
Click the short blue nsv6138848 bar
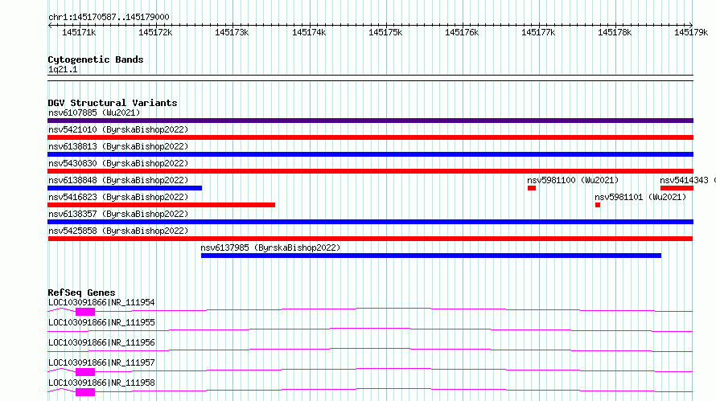pos(125,188)
